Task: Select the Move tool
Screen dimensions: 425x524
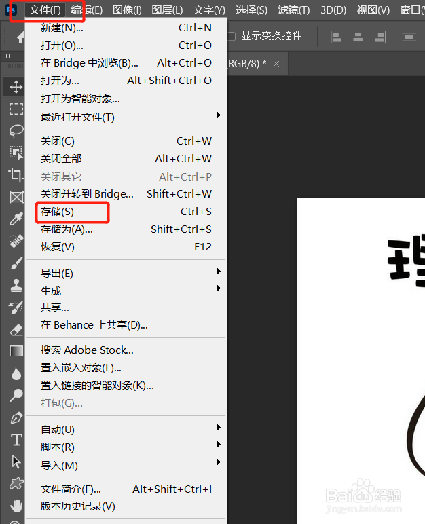Action: point(16,88)
